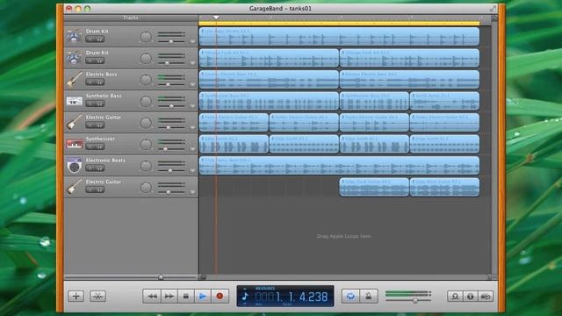The width and height of the screenshot is (562, 316).
Task: Select second region on first Electric Guitar track
Action: coord(304,123)
